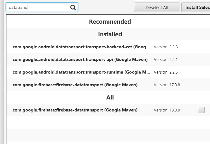Click the Version: 2.2.1 label
Viewport: 210px width, 144px height.
tap(166, 59)
